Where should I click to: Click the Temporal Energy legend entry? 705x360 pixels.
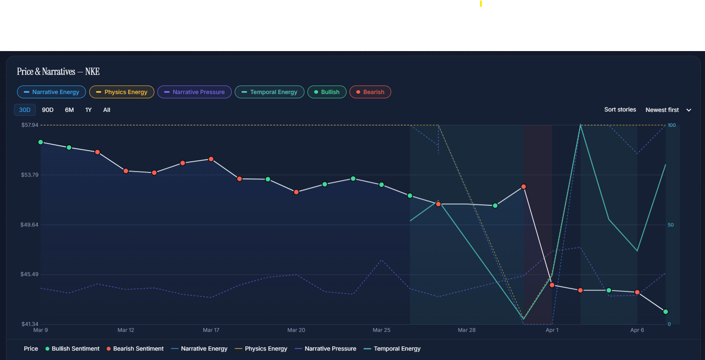tap(392, 349)
